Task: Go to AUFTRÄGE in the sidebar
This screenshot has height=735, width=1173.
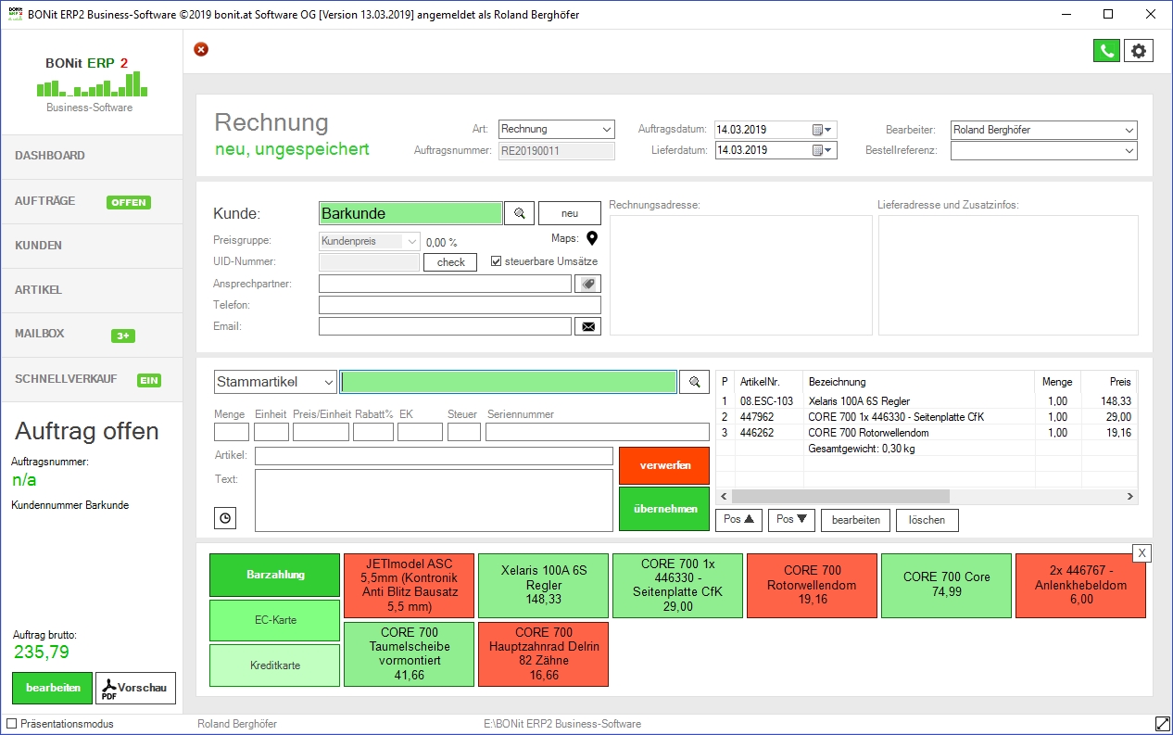Action: pyautogui.click(x=92, y=201)
